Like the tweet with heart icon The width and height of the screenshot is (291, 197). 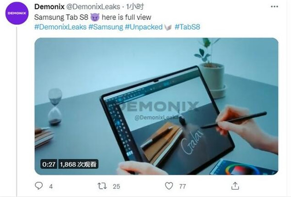pos(169,186)
